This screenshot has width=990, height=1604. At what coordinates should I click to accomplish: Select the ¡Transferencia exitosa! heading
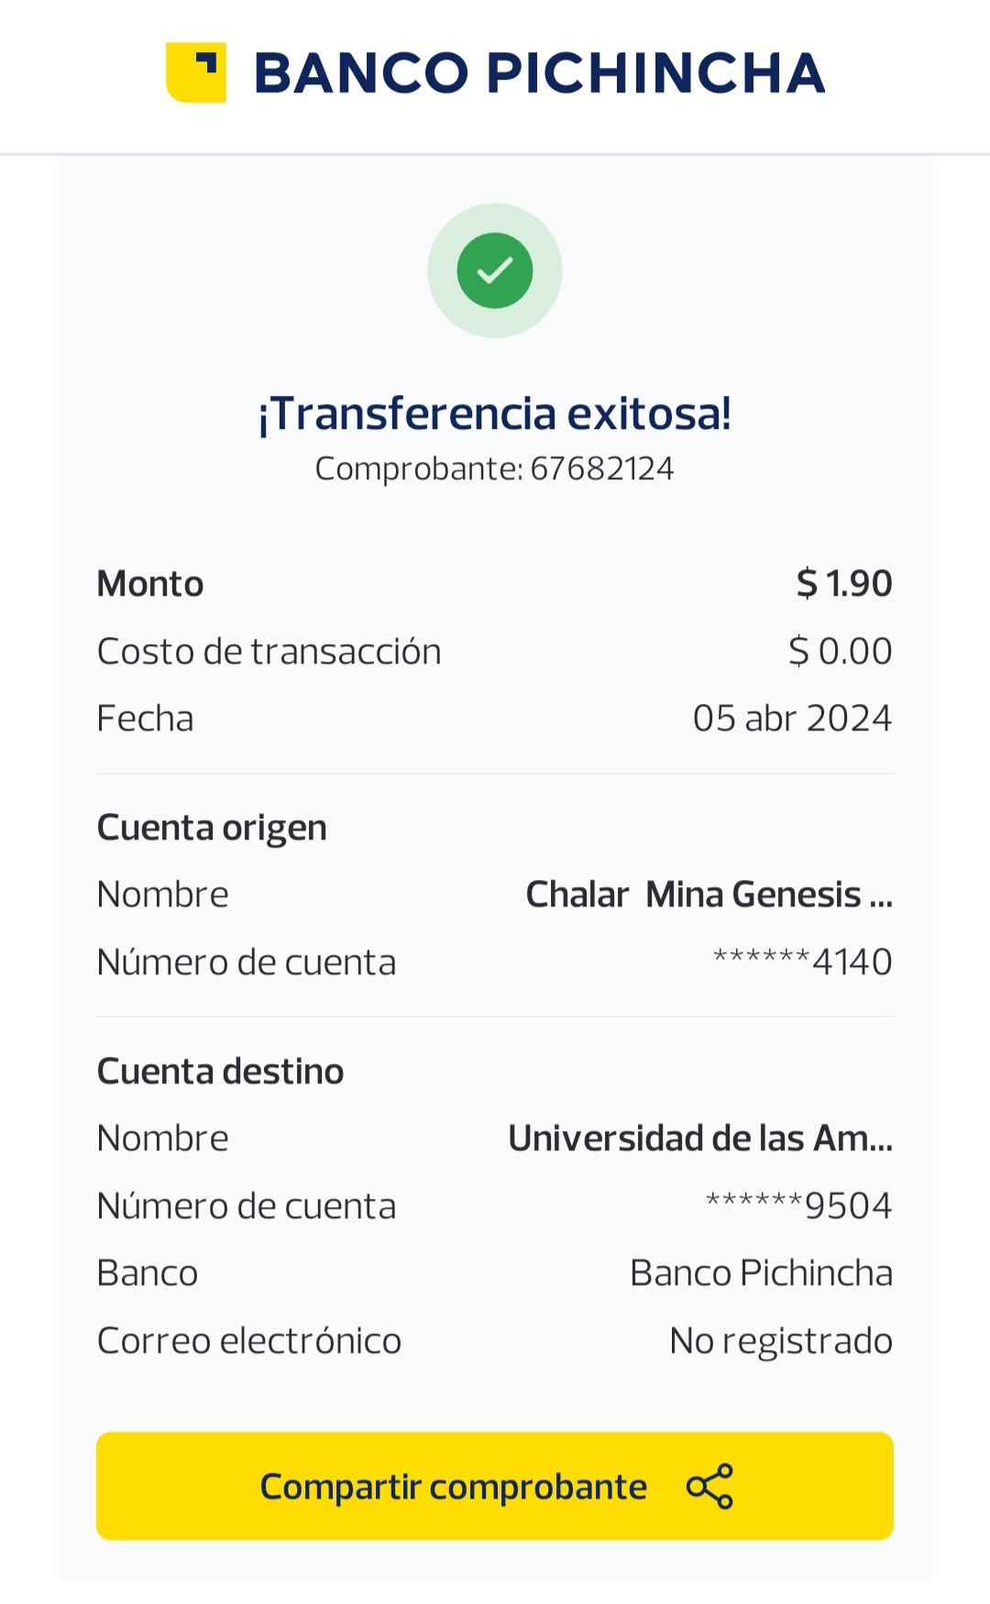495,413
